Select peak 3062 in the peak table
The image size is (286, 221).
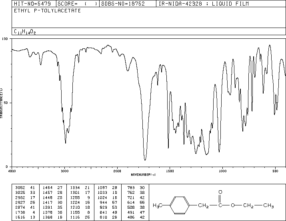[x=20, y=187]
